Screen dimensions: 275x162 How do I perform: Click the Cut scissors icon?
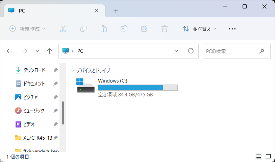coord(63,29)
